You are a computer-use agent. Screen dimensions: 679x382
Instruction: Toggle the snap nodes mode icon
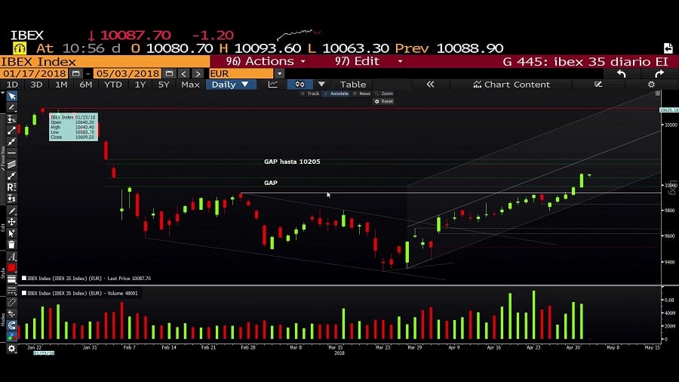pos(11,313)
